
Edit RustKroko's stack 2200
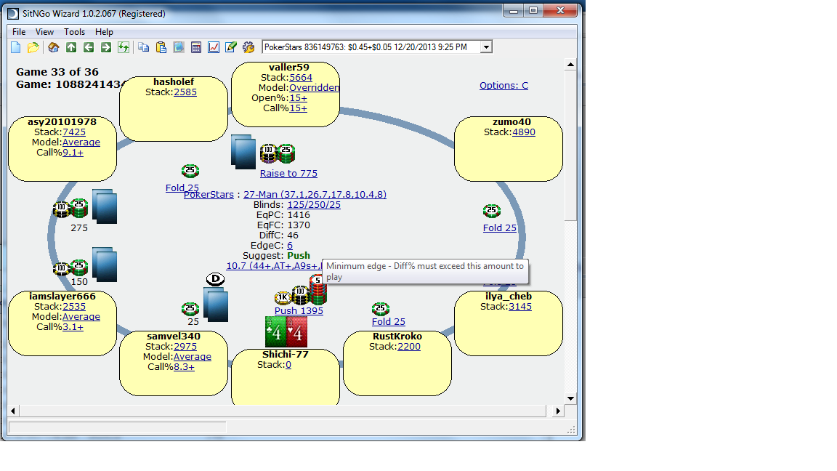(409, 347)
